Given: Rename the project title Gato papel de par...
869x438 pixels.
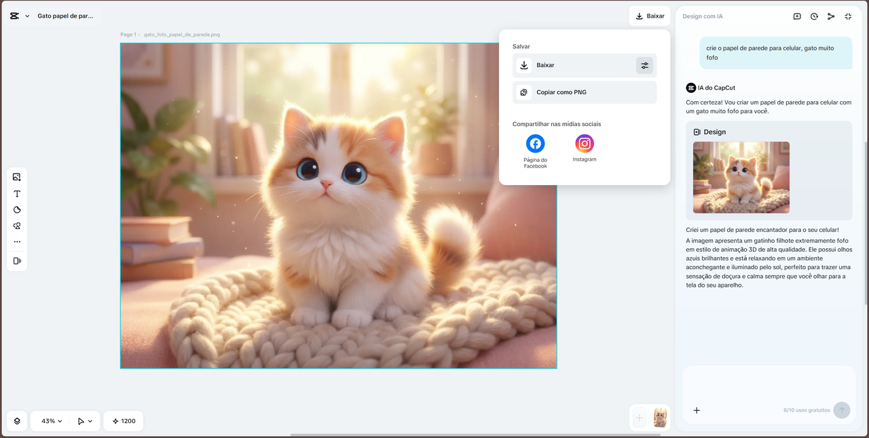Looking at the screenshot, I should (65, 16).
